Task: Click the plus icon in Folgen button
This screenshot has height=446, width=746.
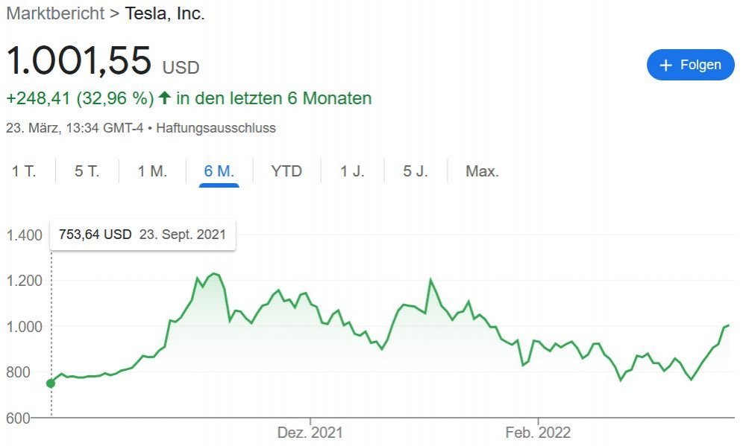Action: [667, 65]
